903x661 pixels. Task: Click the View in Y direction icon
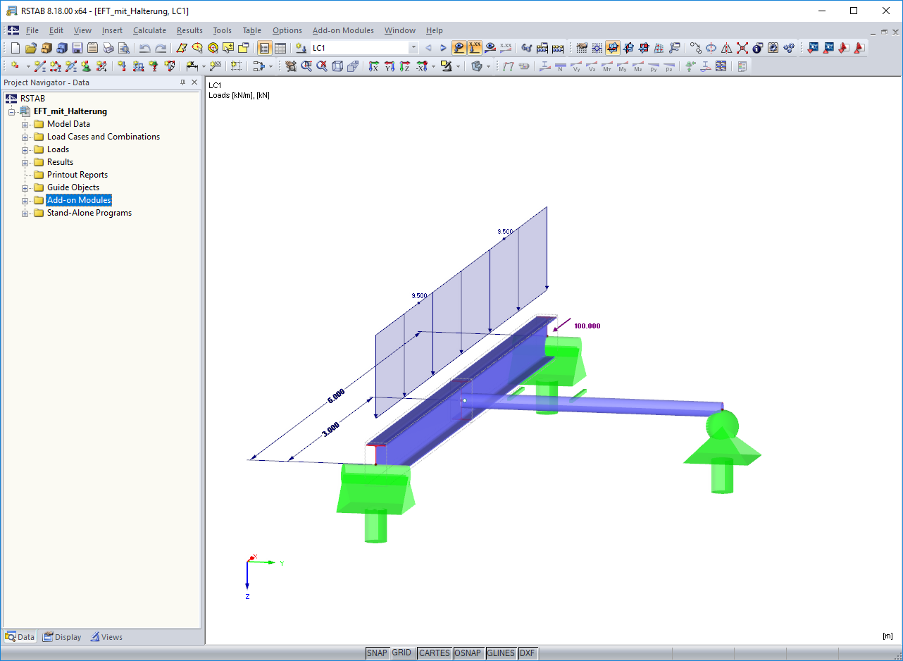pos(390,66)
